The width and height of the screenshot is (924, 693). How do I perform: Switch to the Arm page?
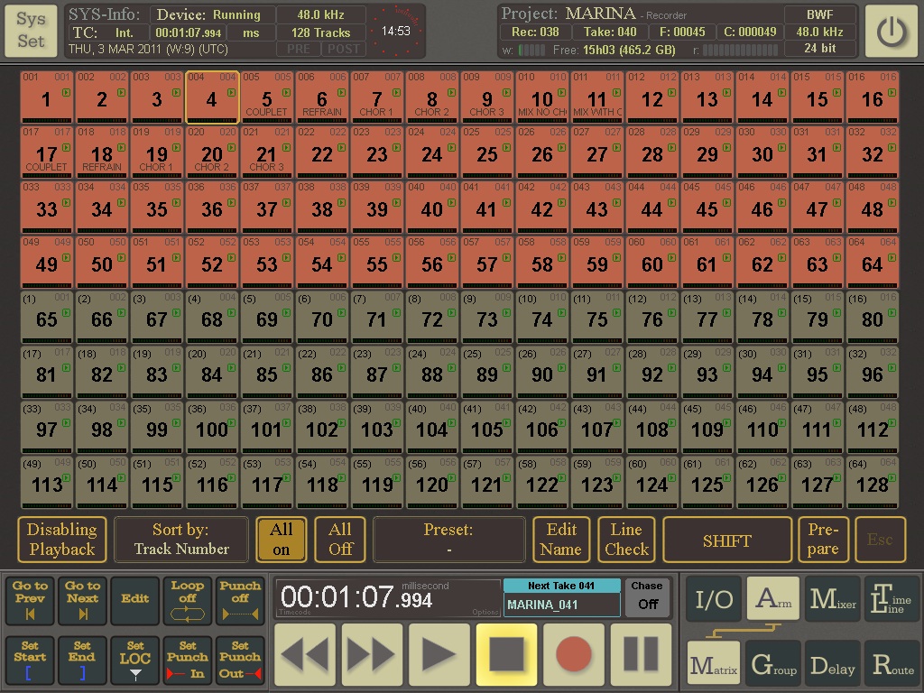[x=773, y=599]
